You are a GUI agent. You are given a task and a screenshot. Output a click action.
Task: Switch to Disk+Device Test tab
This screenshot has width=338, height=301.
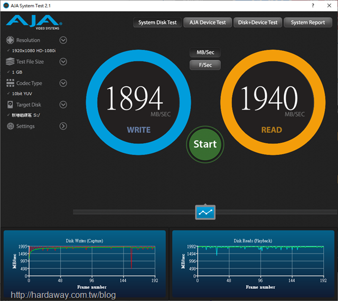click(x=258, y=22)
